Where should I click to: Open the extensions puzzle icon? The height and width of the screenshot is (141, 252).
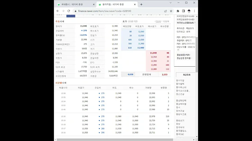coord(178,11)
